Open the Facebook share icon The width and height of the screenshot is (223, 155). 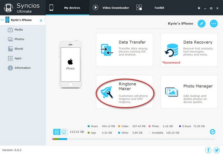click(208, 150)
